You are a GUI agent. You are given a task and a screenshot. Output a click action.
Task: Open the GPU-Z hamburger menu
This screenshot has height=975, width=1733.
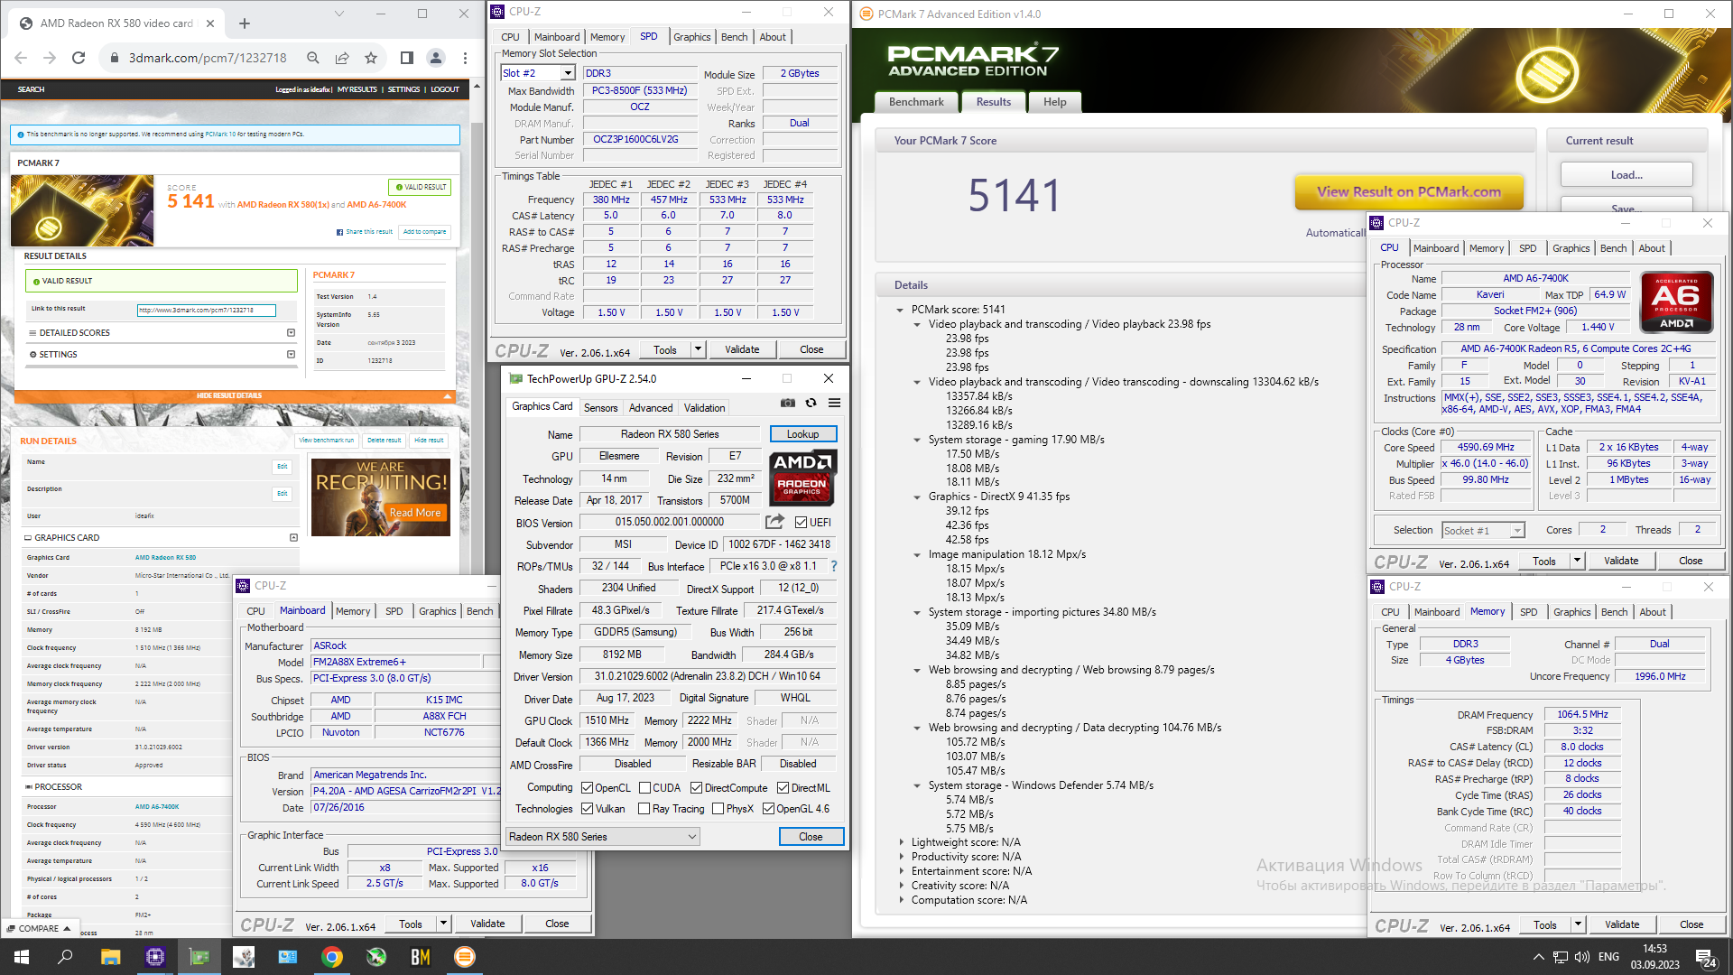835,403
